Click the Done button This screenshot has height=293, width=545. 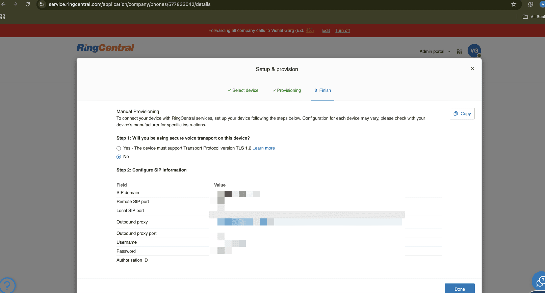tap(460, 289)
